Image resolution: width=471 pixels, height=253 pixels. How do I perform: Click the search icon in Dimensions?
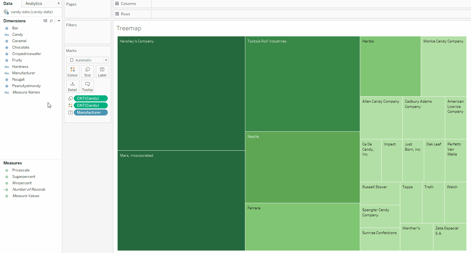coord(51,21)
